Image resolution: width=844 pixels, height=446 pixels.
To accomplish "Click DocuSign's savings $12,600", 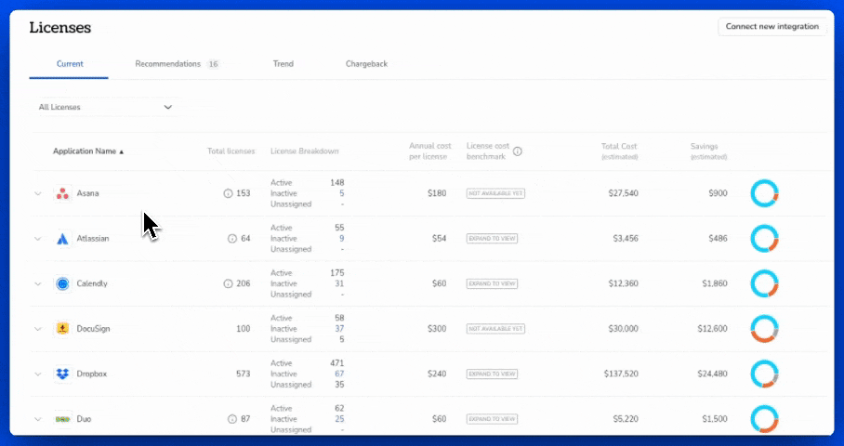I will coord(712,329).
